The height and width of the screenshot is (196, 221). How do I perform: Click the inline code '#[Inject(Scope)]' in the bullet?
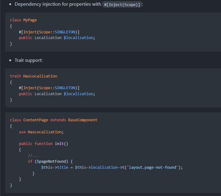point(122,5)
